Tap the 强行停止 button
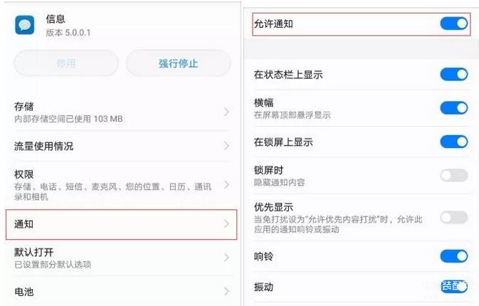The height and width of the screenshot is (306, 479). pyautogui.click(x=179, y=63)
